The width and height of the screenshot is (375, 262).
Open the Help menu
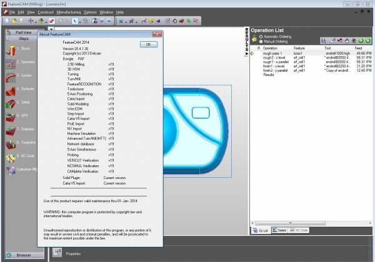120,12
